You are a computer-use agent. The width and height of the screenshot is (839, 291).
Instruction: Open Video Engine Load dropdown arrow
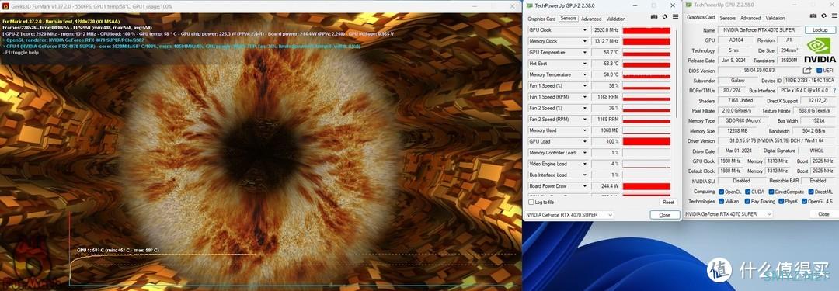pyautogui.click(x=585, y=164)
